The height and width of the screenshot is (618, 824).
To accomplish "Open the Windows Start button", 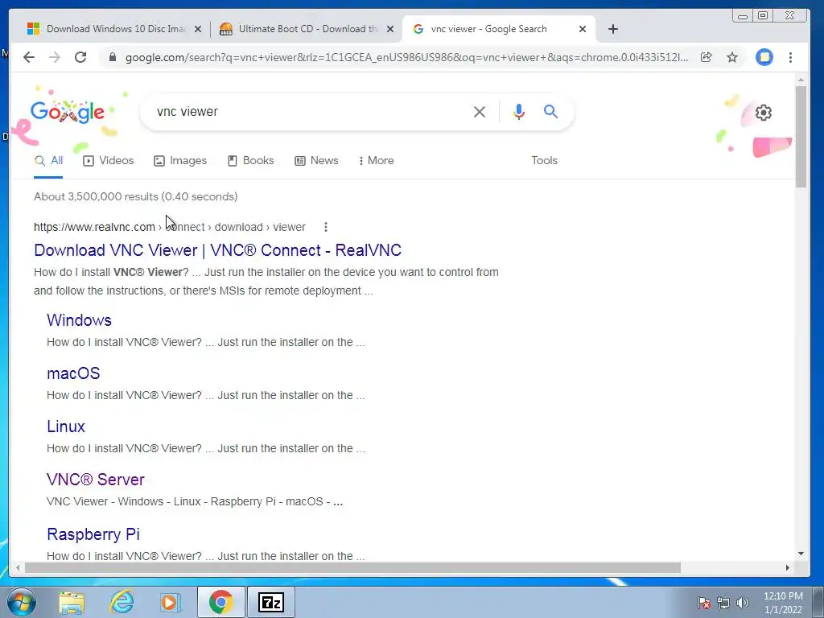I will 21,602.
